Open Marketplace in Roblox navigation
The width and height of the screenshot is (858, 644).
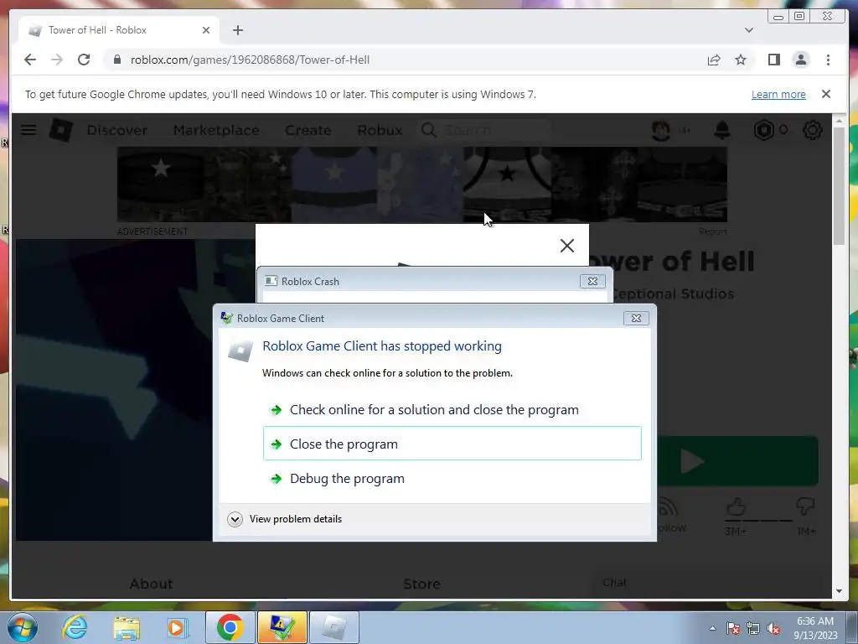pyautogui.click(x=216, y=130)
